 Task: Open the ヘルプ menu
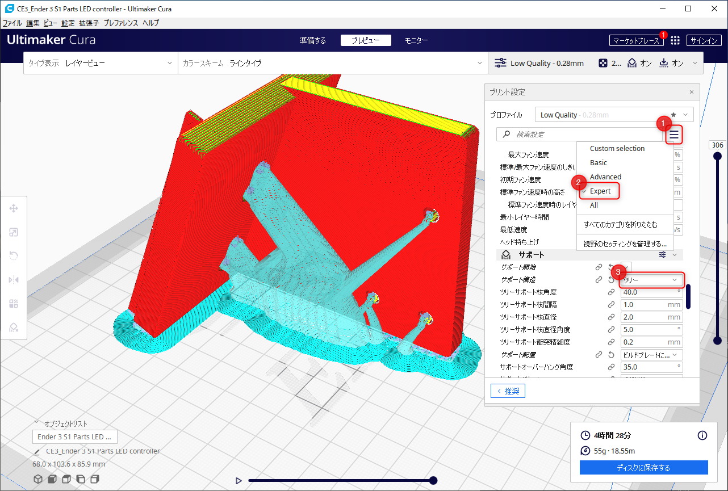(x=150, y=23)
